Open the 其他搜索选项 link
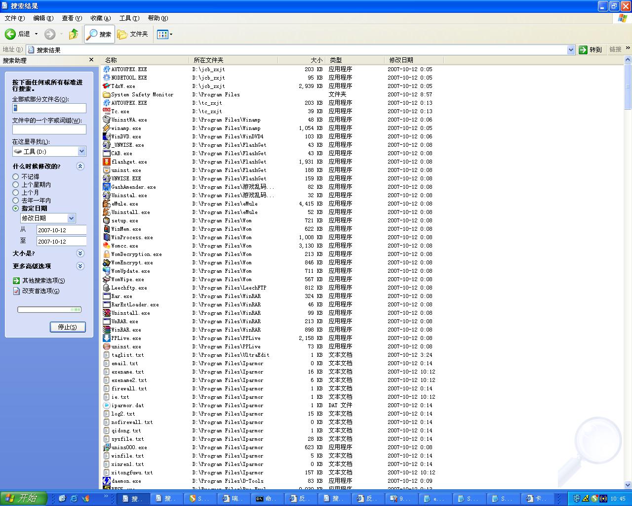The image size is (632, 506). (43, 280)
